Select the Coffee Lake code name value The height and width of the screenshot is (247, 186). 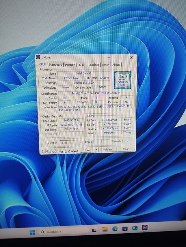pyautogui.click(x=71, y=78)
